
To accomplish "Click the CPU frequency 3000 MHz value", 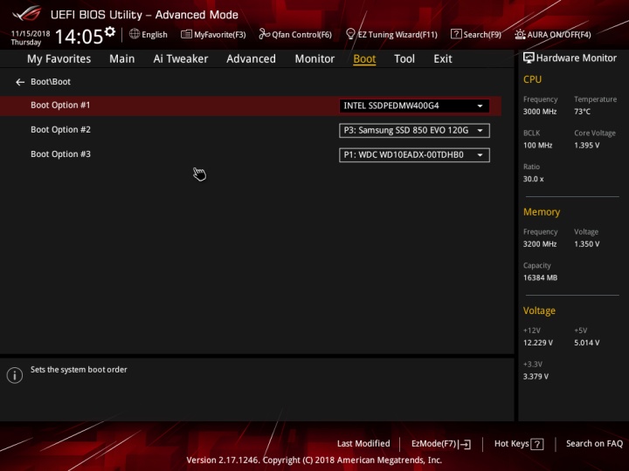I will [540, 112].
